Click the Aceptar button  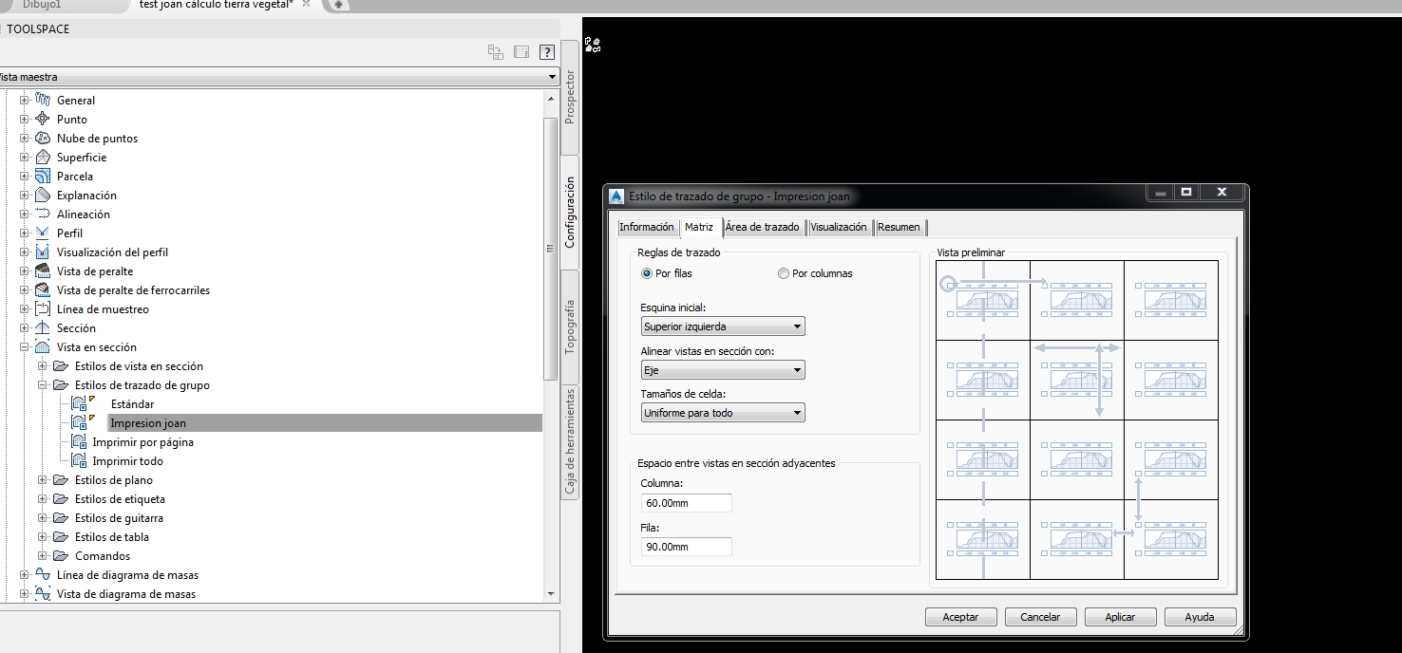click(x=960, y=616)
